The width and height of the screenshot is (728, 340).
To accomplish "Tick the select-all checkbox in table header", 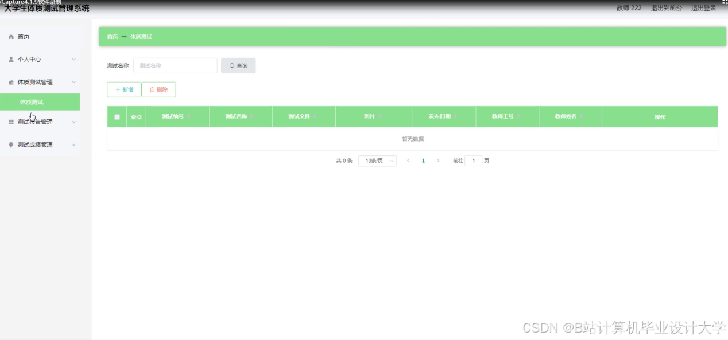I will (x=117, y=117).
